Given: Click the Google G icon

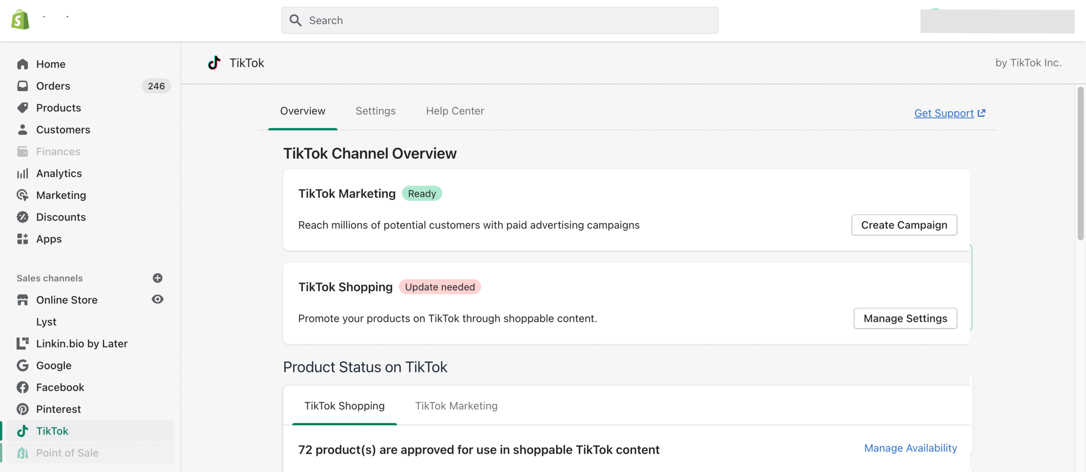Looking at the screenshot, I should [x=23, y=365].
